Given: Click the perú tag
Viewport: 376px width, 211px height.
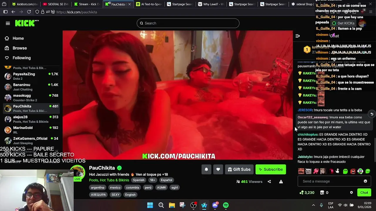Looking at the screenshot, I should 148,188.
